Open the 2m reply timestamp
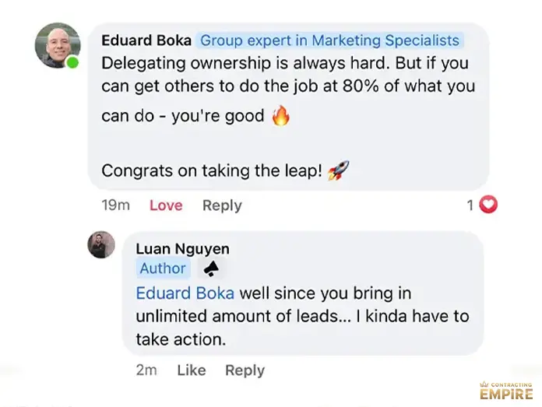This screenshot has height=407, width=542. click(x=146, y=370)
